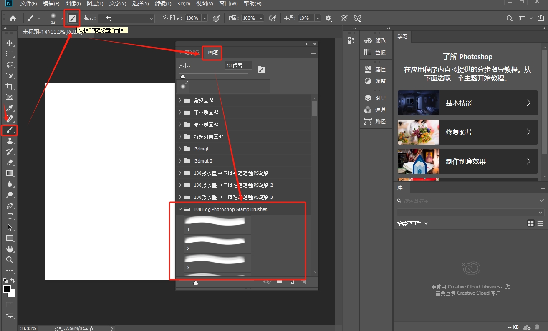
Task: Select the Horizontal Type tool
Action: coord(10,216)
